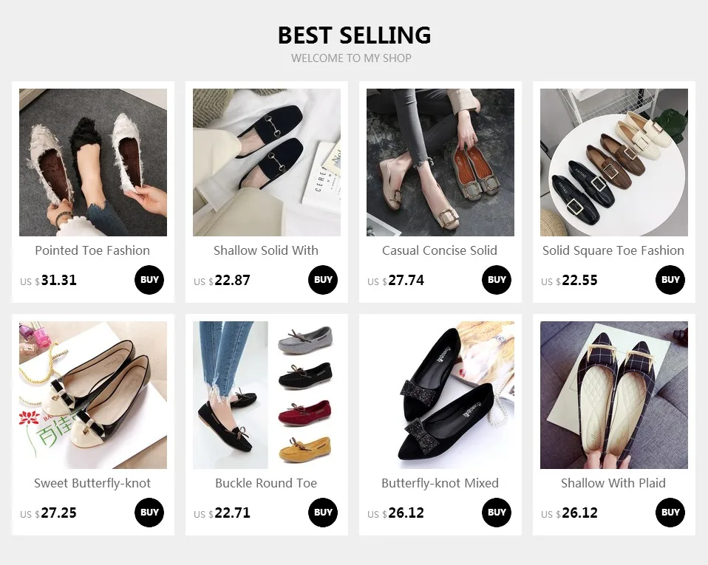This screenshot has width=708, height=565.
Task: Open the plaid pointed flats photo
Action: (614, 395)
